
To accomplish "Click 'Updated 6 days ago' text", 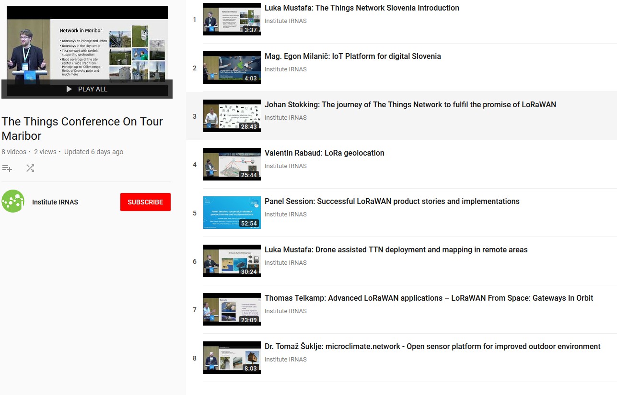I will [x=93, y=152].
